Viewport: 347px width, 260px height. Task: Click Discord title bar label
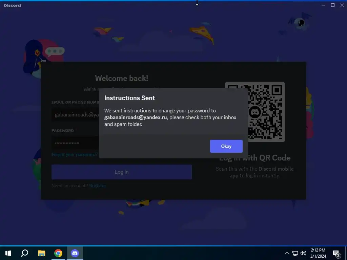(13, 5)
